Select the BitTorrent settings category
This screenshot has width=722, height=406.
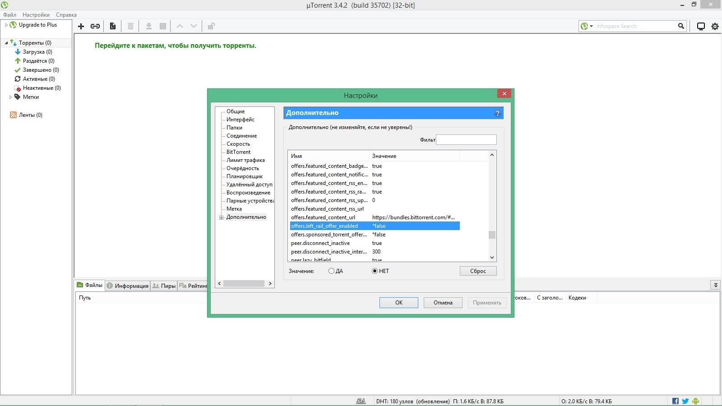pyautogui.click(x=238, y=152)
